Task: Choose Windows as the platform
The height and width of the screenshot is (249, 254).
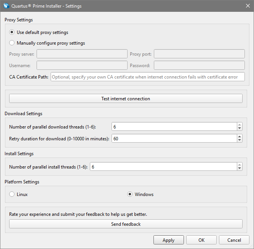Action: pos(130,194)
